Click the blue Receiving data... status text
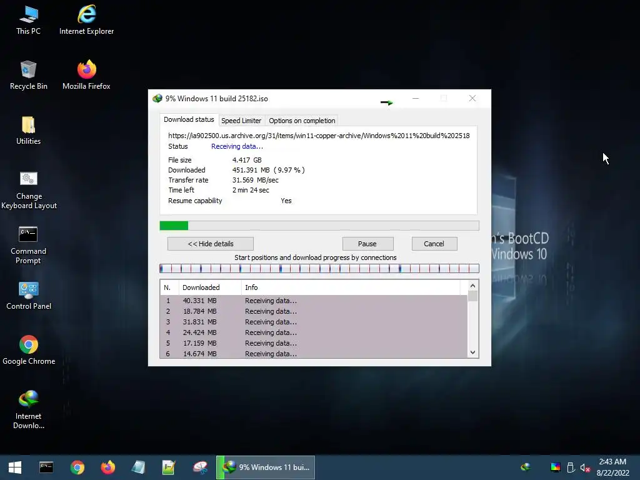 tap(237, 146)
